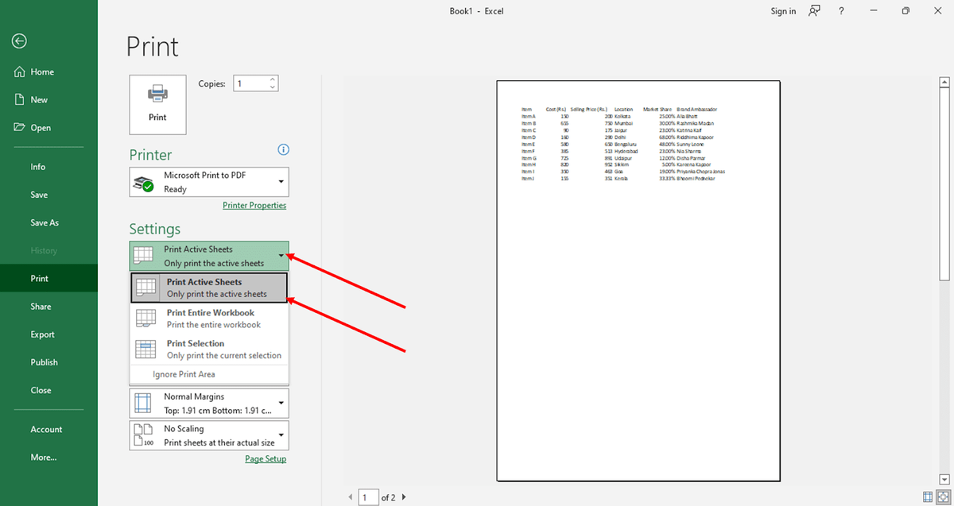Open the Normal Margins dropdown
Image resolution: width=954 pixels, height=506 pixels.
click(x=209, y=403)
